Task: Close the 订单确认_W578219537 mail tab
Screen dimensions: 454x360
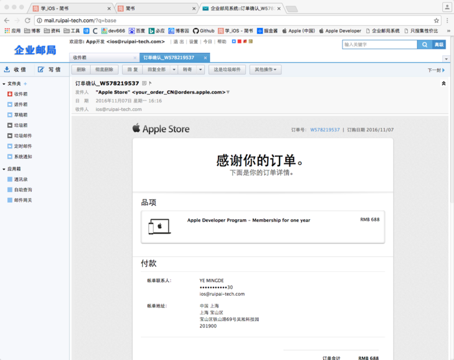Action: 206,58
